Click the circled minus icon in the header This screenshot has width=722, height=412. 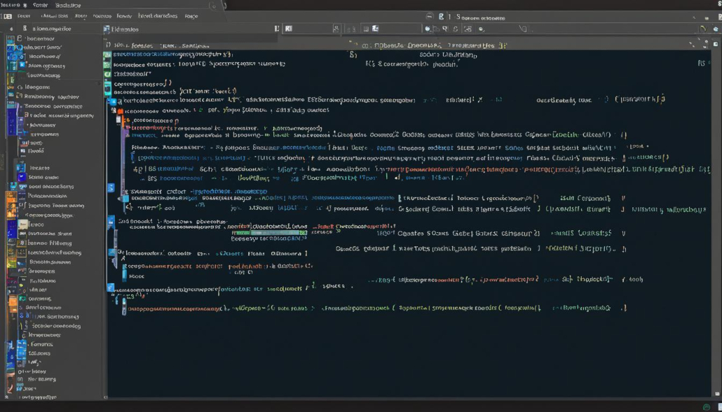pos(429,17)
